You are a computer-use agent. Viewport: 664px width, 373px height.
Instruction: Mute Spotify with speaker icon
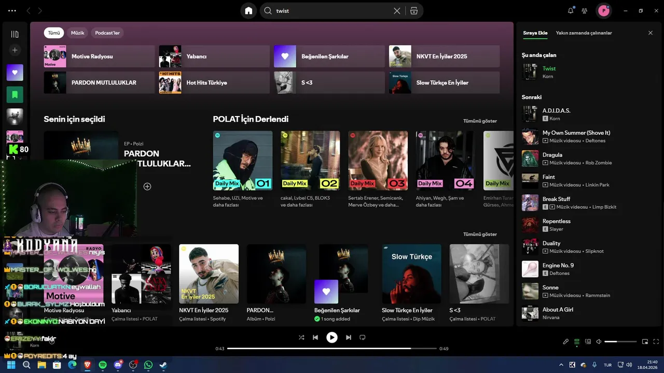[x=599, y=342]
